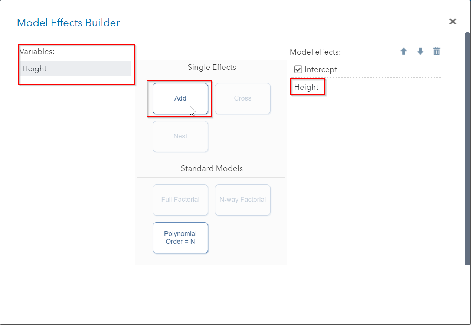Click the Cross button
Image resolution: width=471 pixels, height=325 pixels.
pos(242,98)
